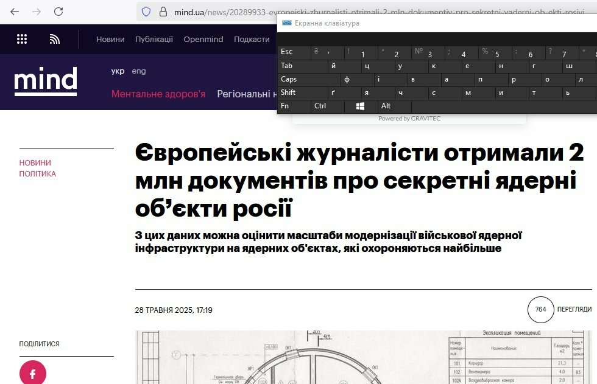Go back with the browser back arrow
Screen dimensions: 597x384
[x=15, y=12]
